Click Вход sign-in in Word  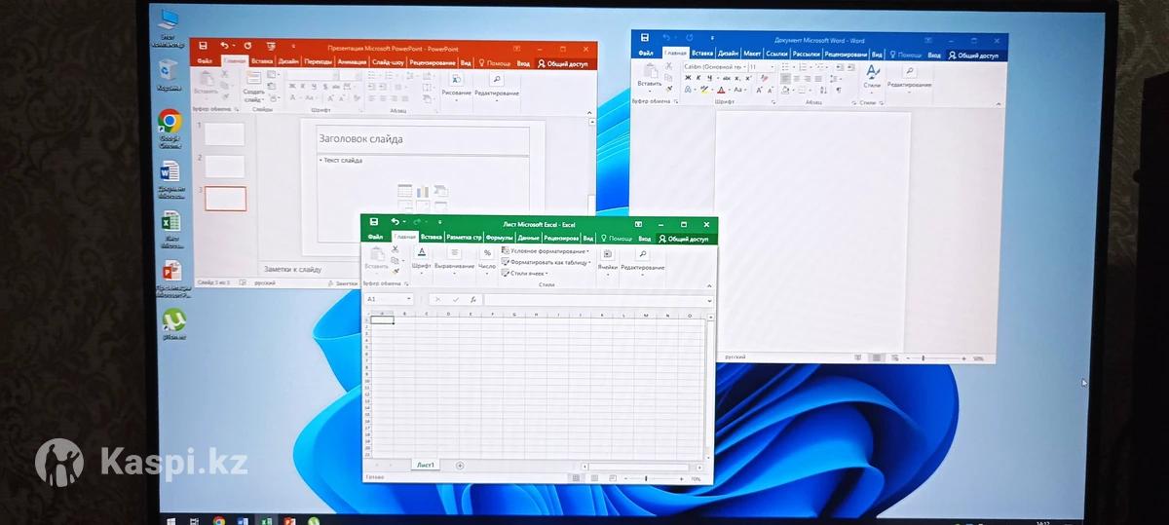tap(934, 56)
